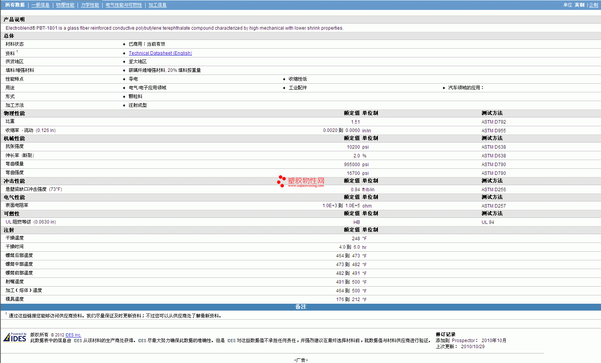Click the 备注 notes bar

point(301,307)
